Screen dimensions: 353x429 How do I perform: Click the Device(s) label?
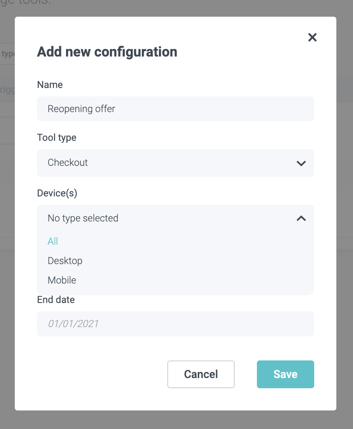pos(57,193)
